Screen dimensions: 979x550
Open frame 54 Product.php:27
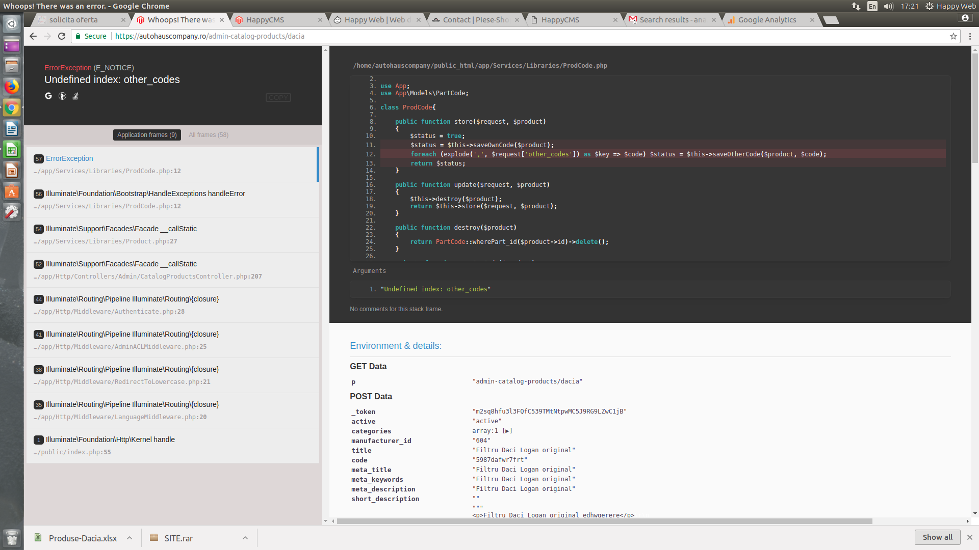tap(172, 235)
